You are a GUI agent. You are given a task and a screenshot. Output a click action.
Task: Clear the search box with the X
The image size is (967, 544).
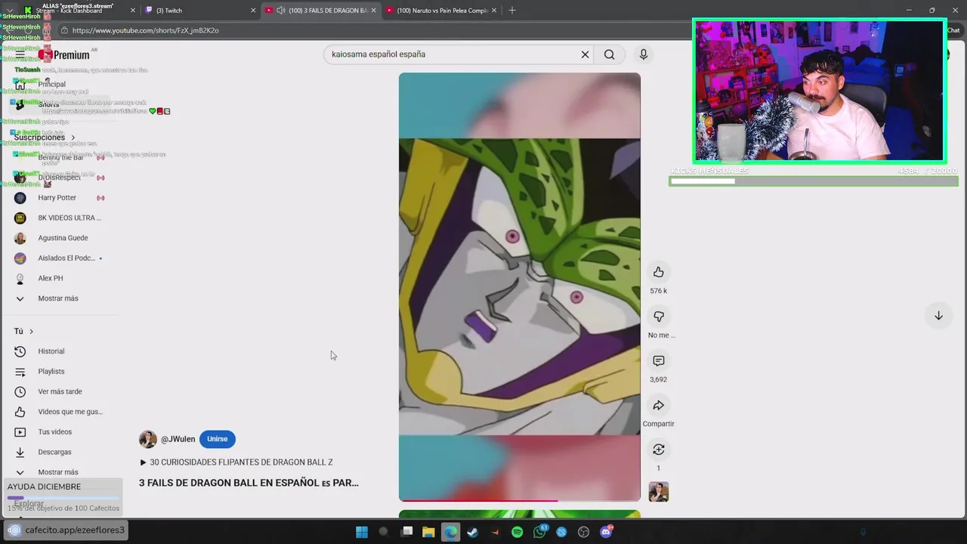585,54
